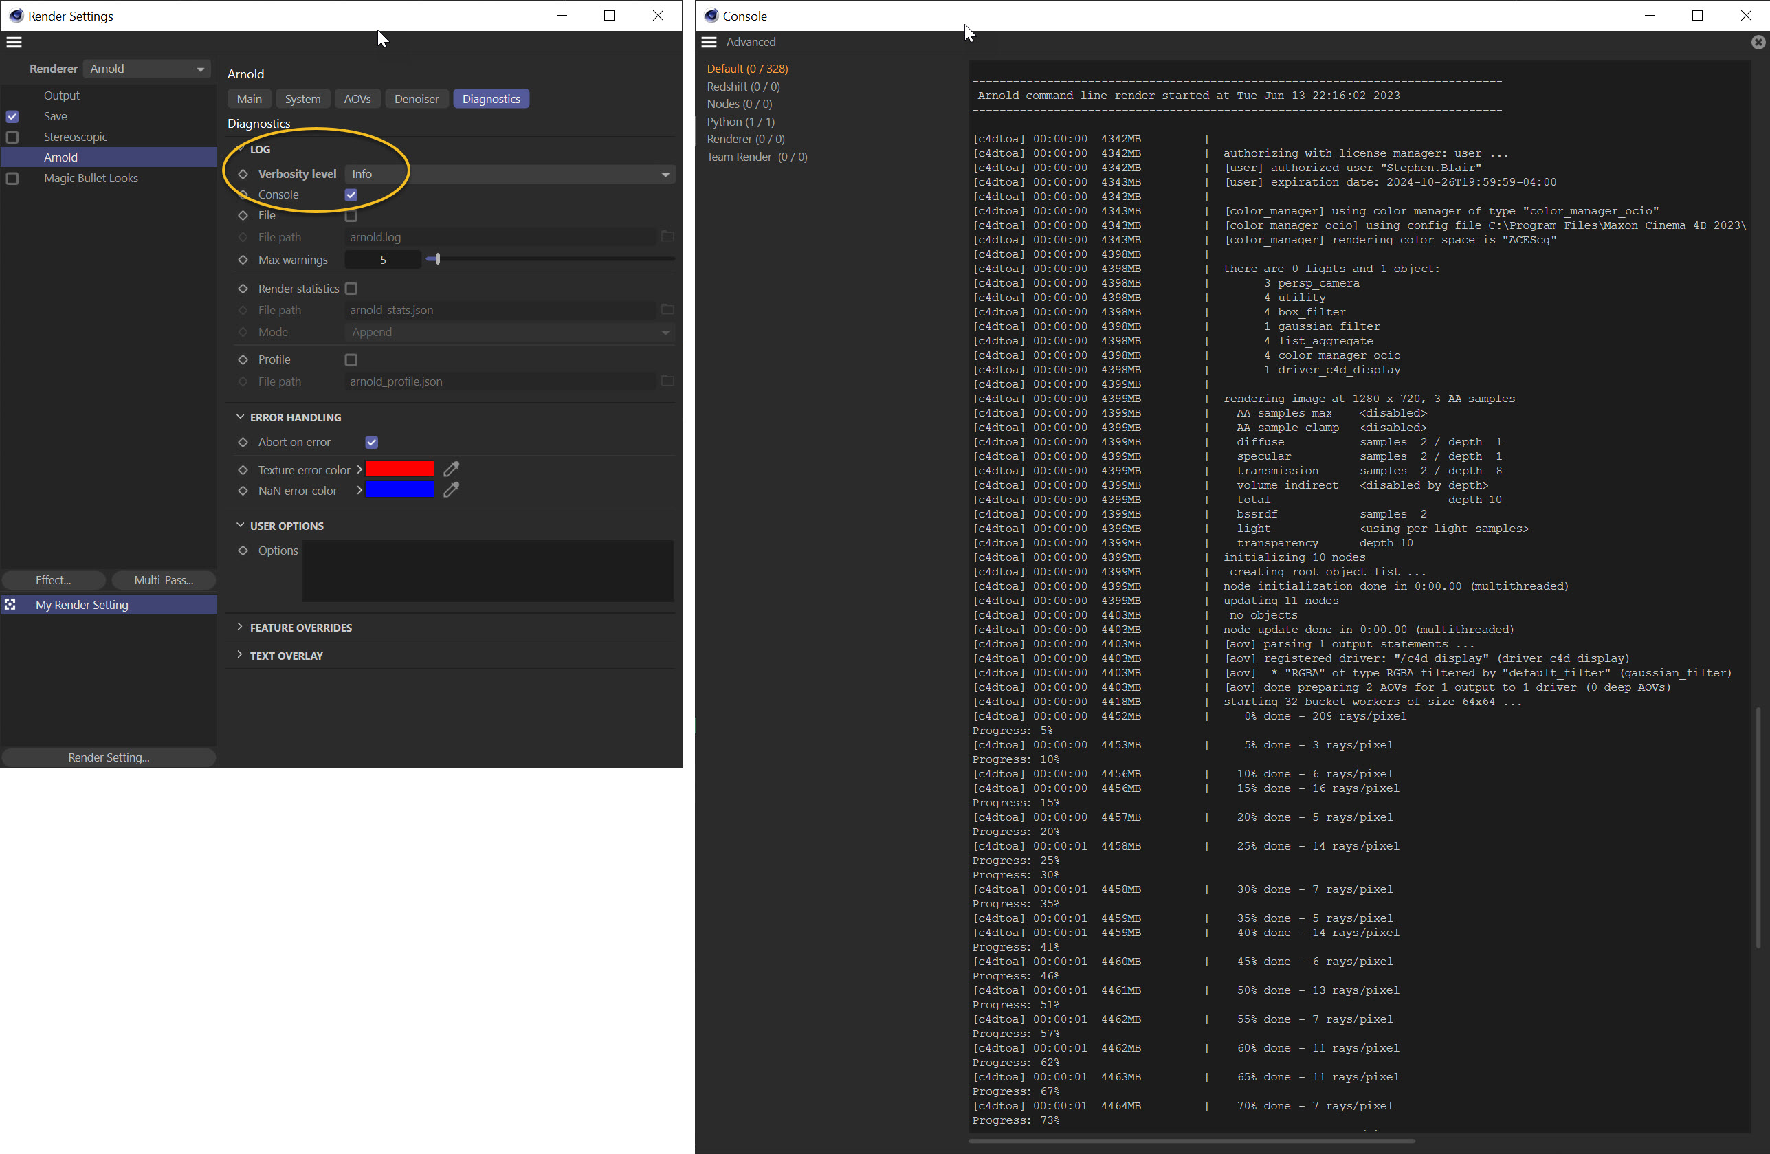Click the Multi-Pass... button
The height and width of the screenshot is (1154, 1770).
pos(164,580)
